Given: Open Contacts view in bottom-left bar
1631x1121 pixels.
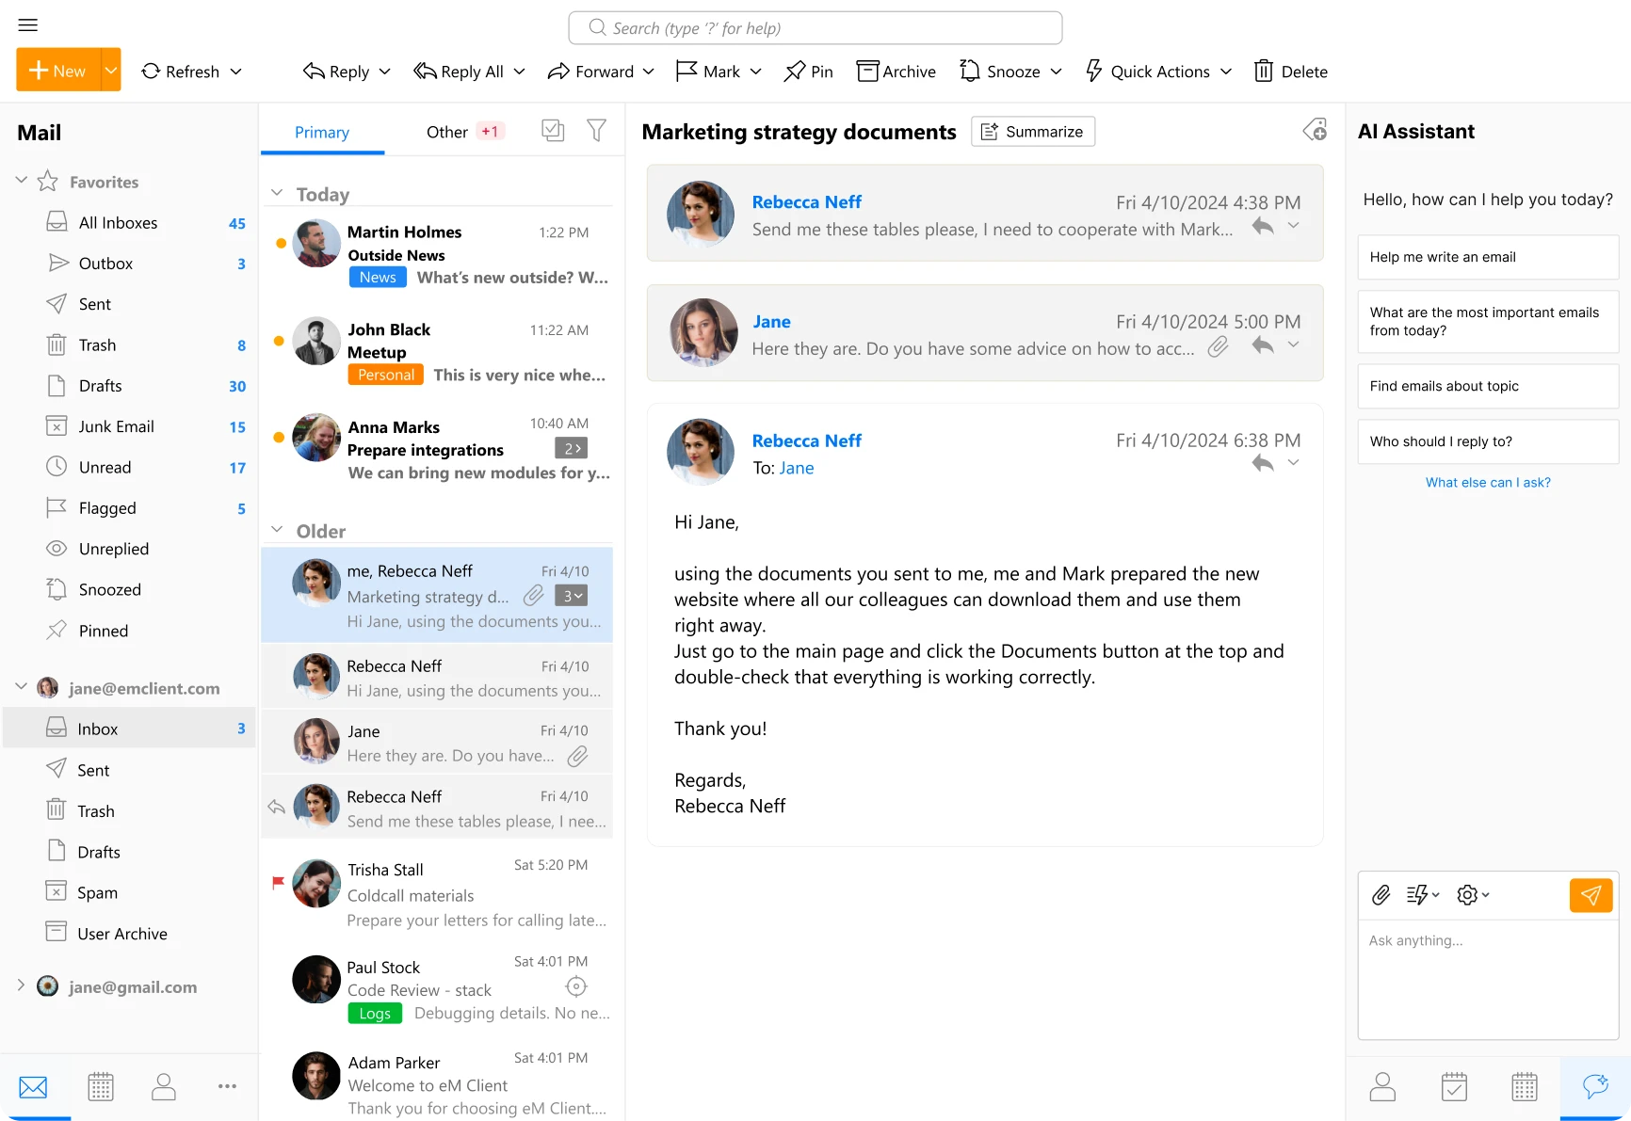Looking at the screenshot, I should [x=164, y=1087].
